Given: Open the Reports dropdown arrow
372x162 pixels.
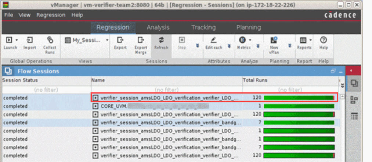Looking at the screenshot, I should pyautogui.click(x=310, y=40).
